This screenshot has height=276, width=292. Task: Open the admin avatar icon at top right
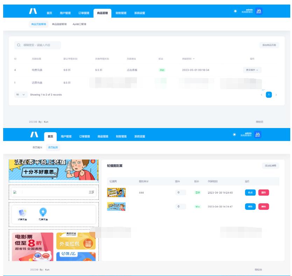tap(258, 10)
